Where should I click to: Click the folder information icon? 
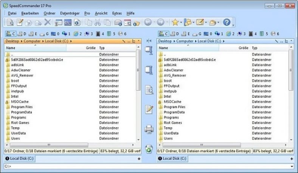[x=137, y=23]
